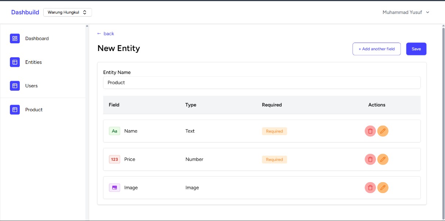Remove the Image field using trash icon

coord(370,188)
